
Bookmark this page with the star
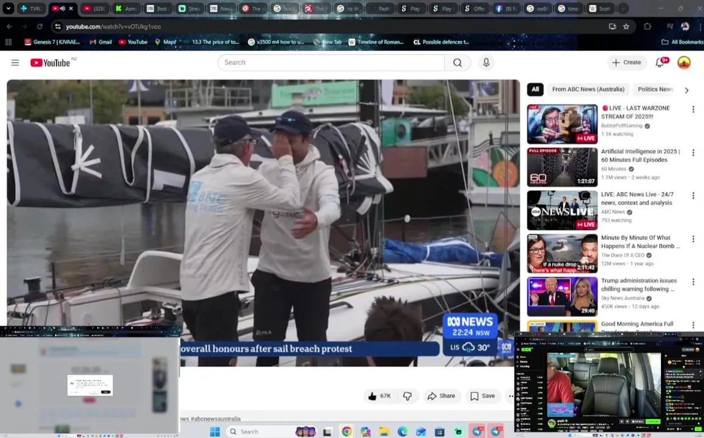pos(626,27)
